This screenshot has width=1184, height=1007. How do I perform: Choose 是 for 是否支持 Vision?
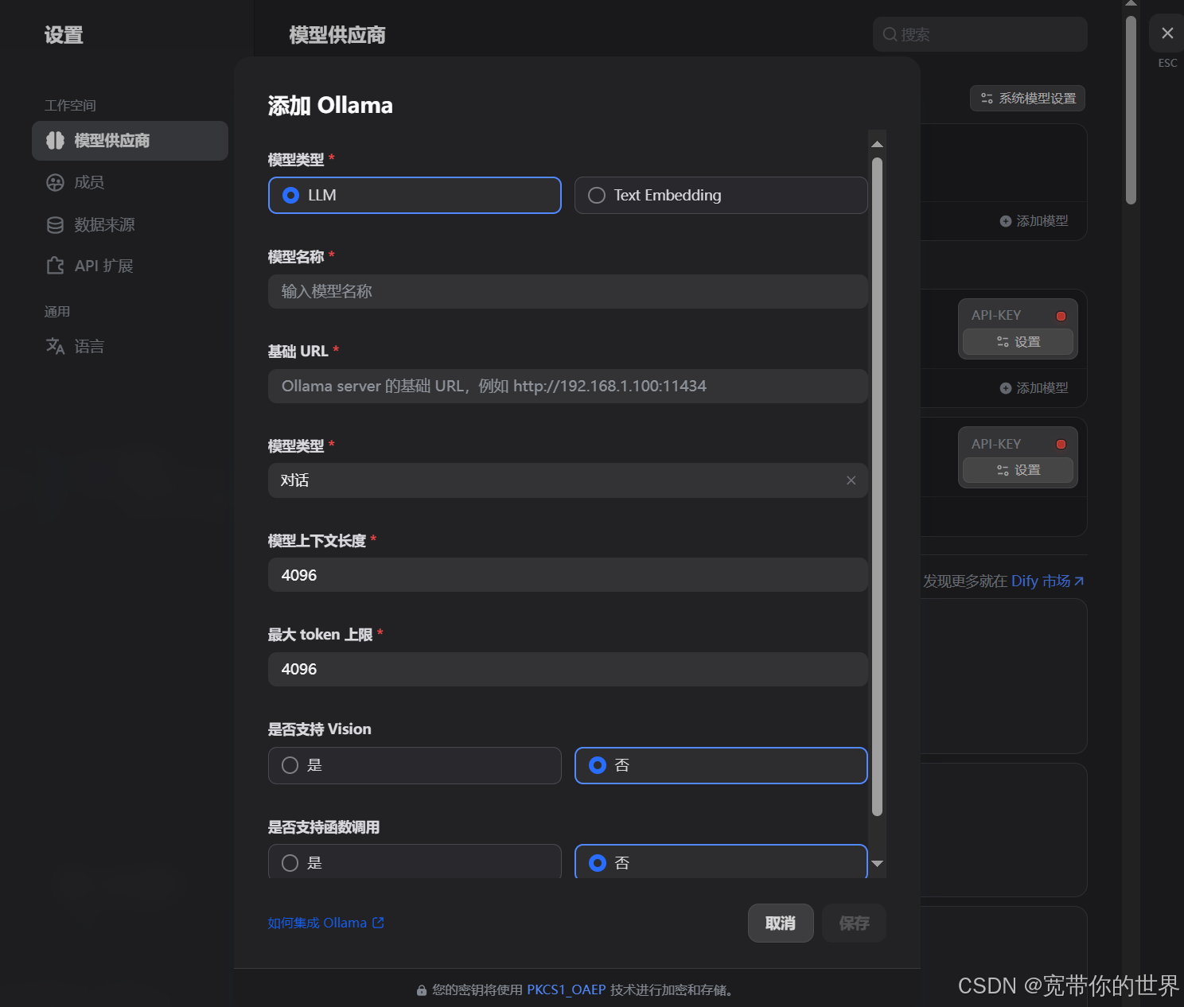[x=415, y=765]
